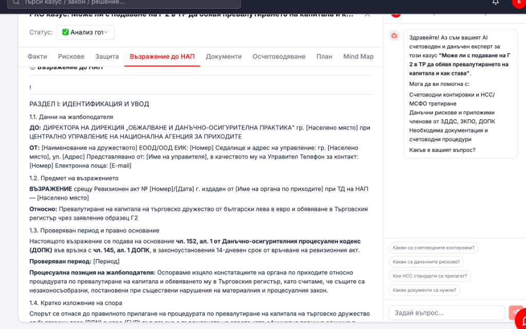The width and height of the screenshot is (526, 329).
Task: Click subsection "1.1. Данни на жалбоподателя"
Action: click(x=71, y=117)
